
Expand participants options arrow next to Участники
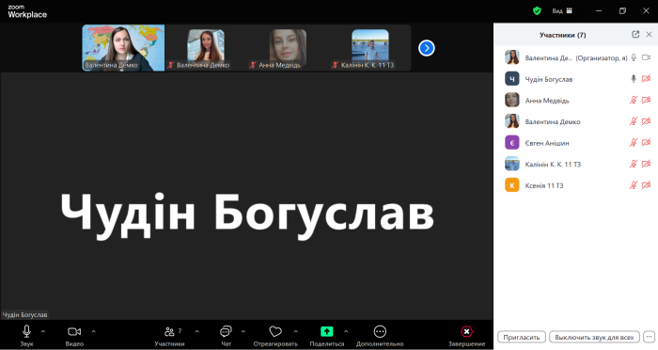tap(196, 331)
